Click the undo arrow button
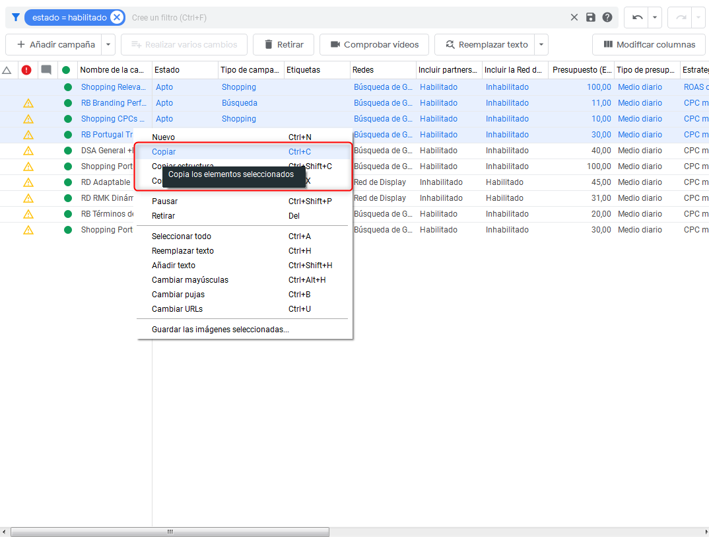This screenshot has width=709, height=537. click(x=637, y=18)
